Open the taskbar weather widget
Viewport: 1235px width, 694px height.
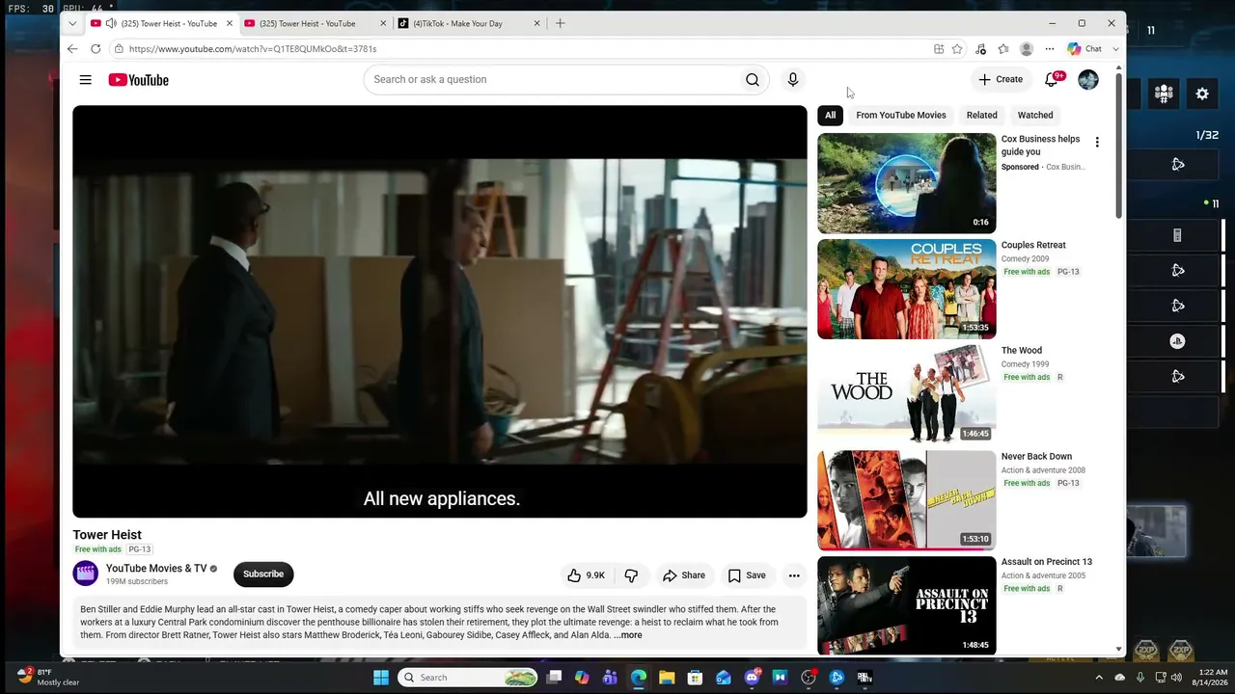(48, 677)
